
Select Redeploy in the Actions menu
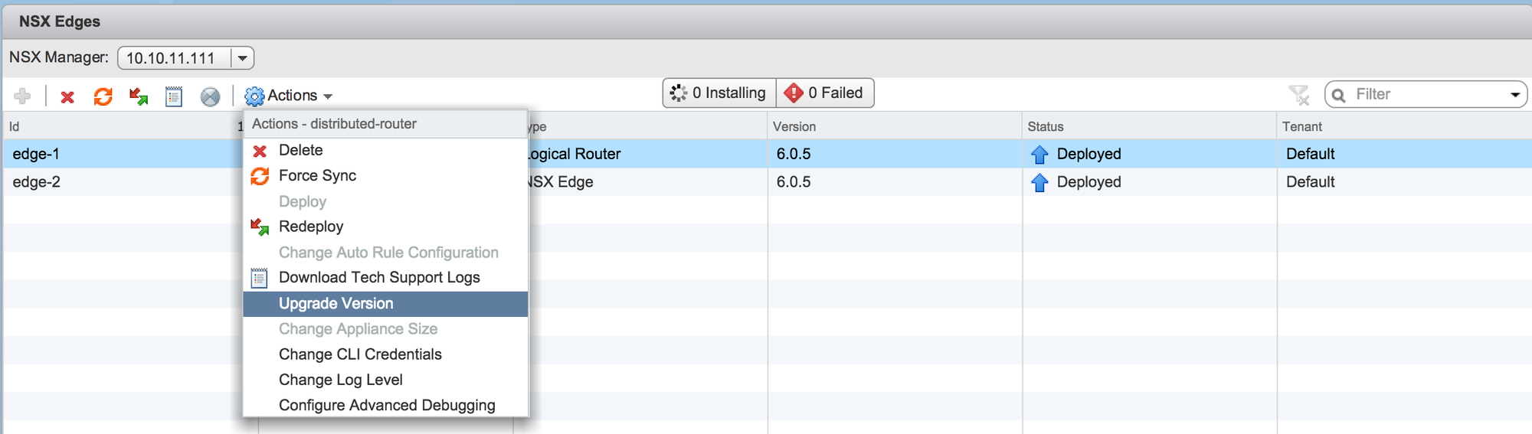385,227
